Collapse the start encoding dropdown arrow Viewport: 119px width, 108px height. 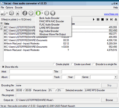[x=42, y=13]
